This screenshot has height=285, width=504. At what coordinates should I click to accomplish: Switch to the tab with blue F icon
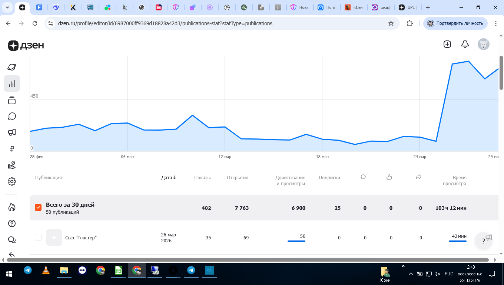[39, 7]
